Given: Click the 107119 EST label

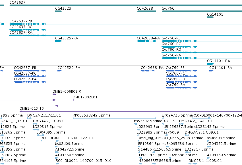Looking at the screenshot, I should pyautogui.click(x=169, y=121).
